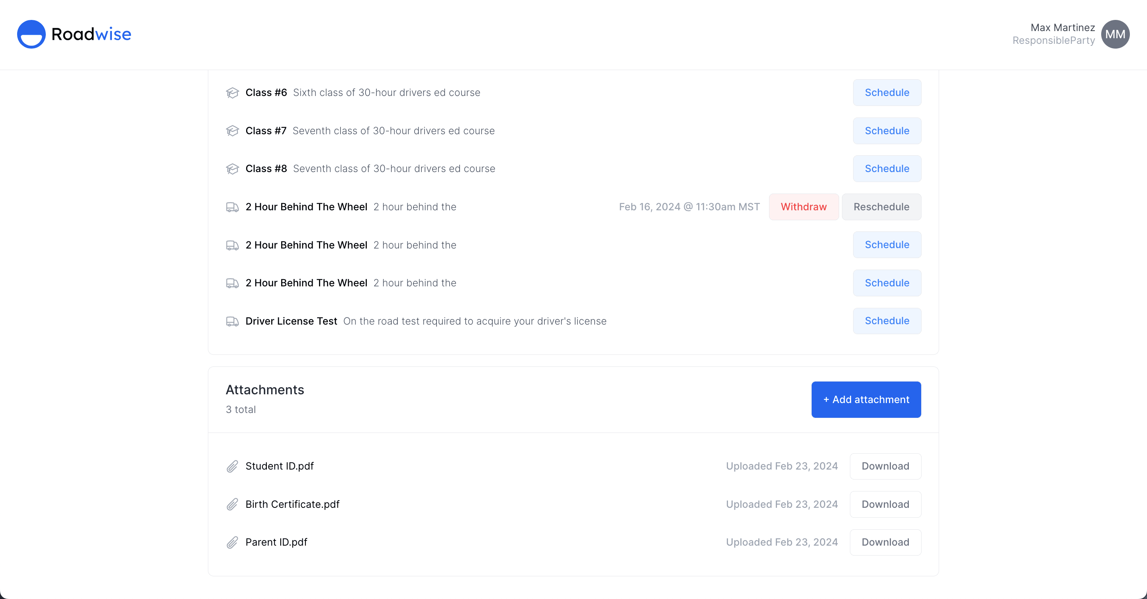This screenshot has width=1147, height=599.
Task: Click the upload date for Student ID.pdf
Action: pos(782,466)
